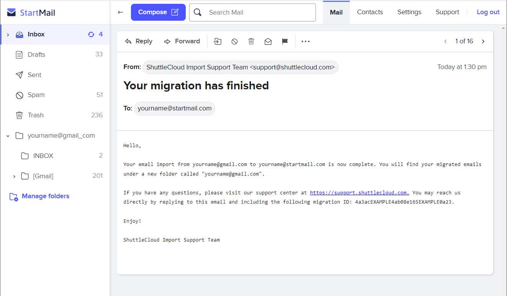Image resolution: width=507 pixels, height=296 pixels.
Task: Expand the [Gmail] folder tree
Action: coord(14,176)
